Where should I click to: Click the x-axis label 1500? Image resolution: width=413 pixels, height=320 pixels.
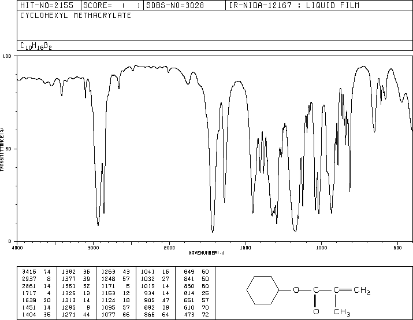click(x=245, y=248)
